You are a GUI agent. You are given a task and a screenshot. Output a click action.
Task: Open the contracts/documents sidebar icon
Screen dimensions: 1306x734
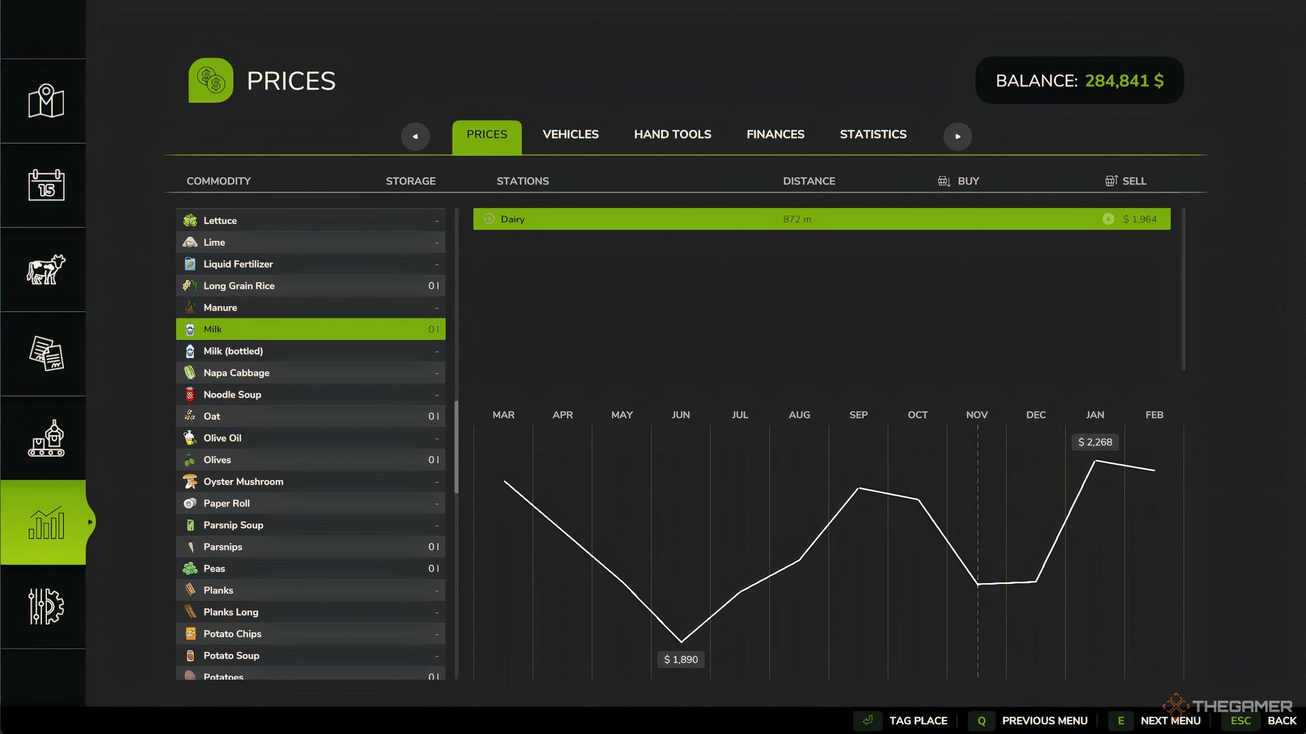[x=45, y=353]
